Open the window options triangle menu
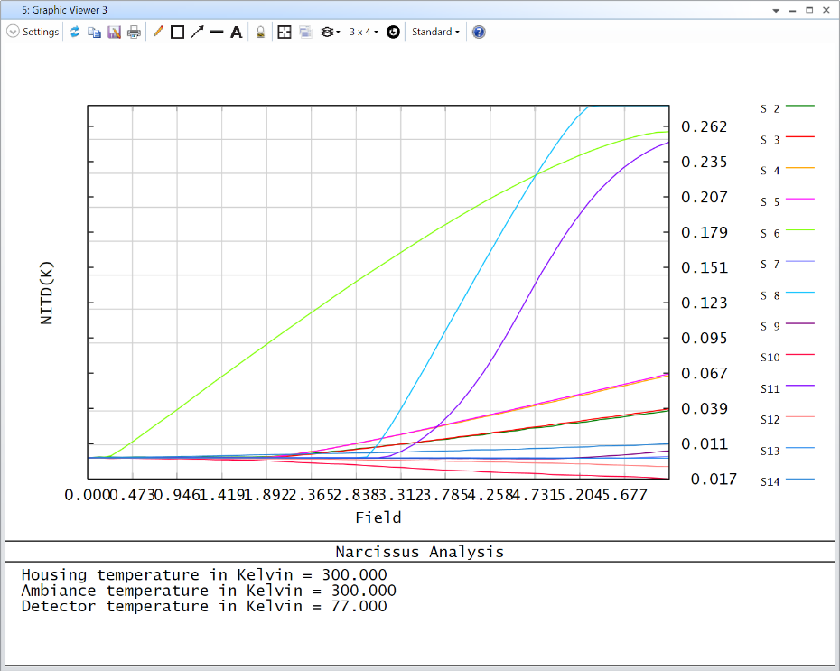The height and width of the screenshot is (671, 840). [776, 9]
